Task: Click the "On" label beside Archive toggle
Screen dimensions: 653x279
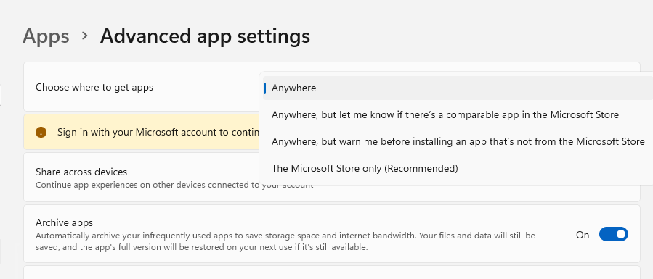Action: [x=583, y=235]
